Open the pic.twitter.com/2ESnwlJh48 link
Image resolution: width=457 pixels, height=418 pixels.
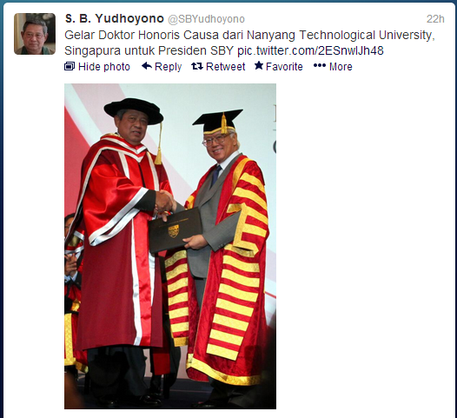[x=310, y=50]
